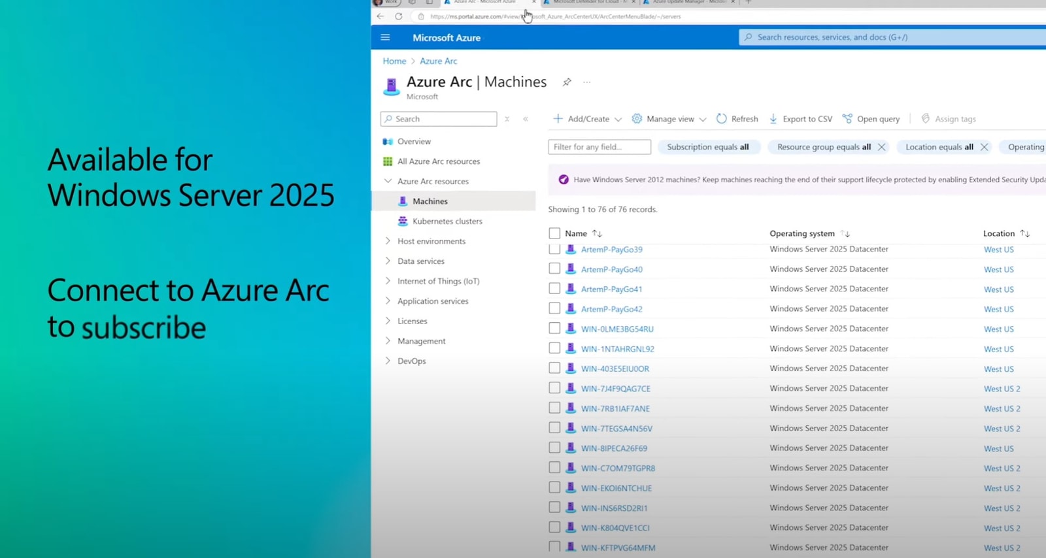Click the browser back arrow
The height and width of the screenshot is (558, 1046).
(x=380, y=16)
